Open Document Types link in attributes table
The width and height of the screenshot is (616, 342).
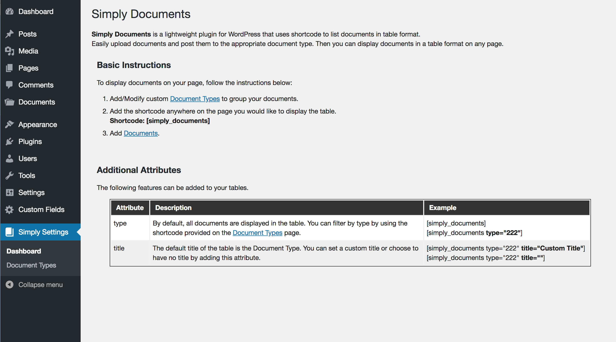257,233
